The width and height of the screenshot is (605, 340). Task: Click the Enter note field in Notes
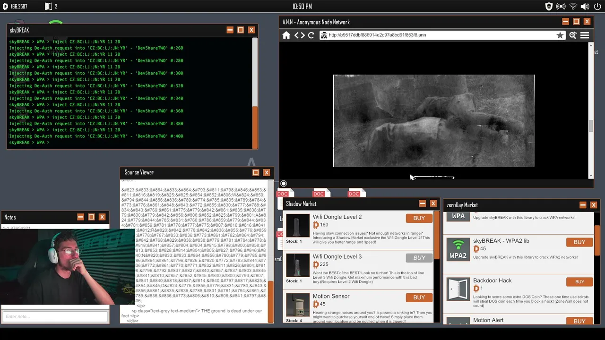click(x=55, y=316)
